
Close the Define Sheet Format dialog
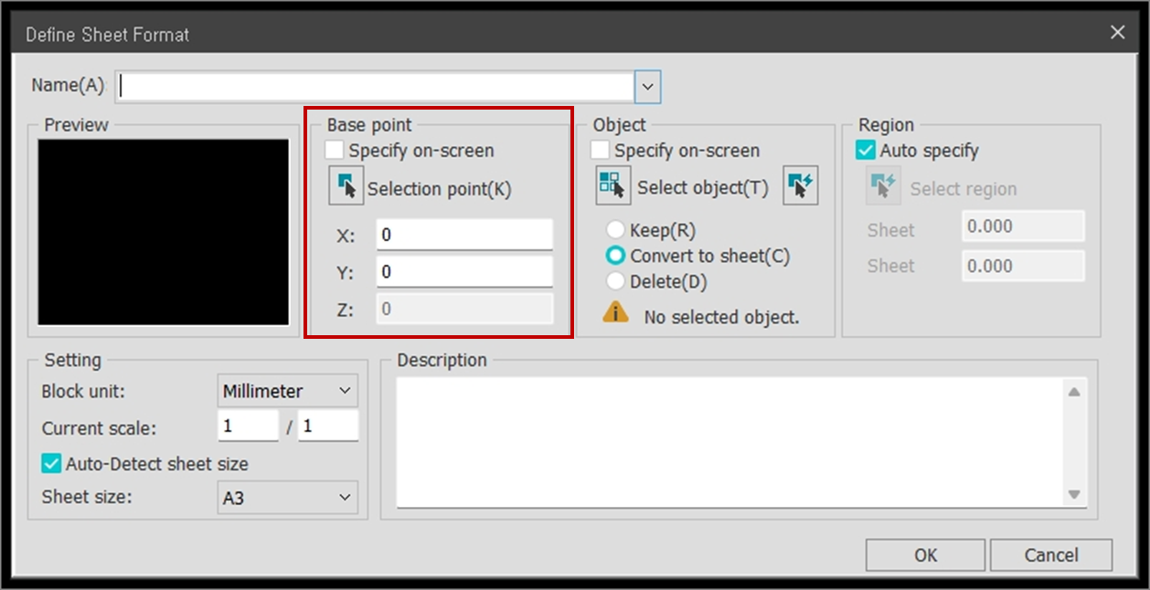1117,33
